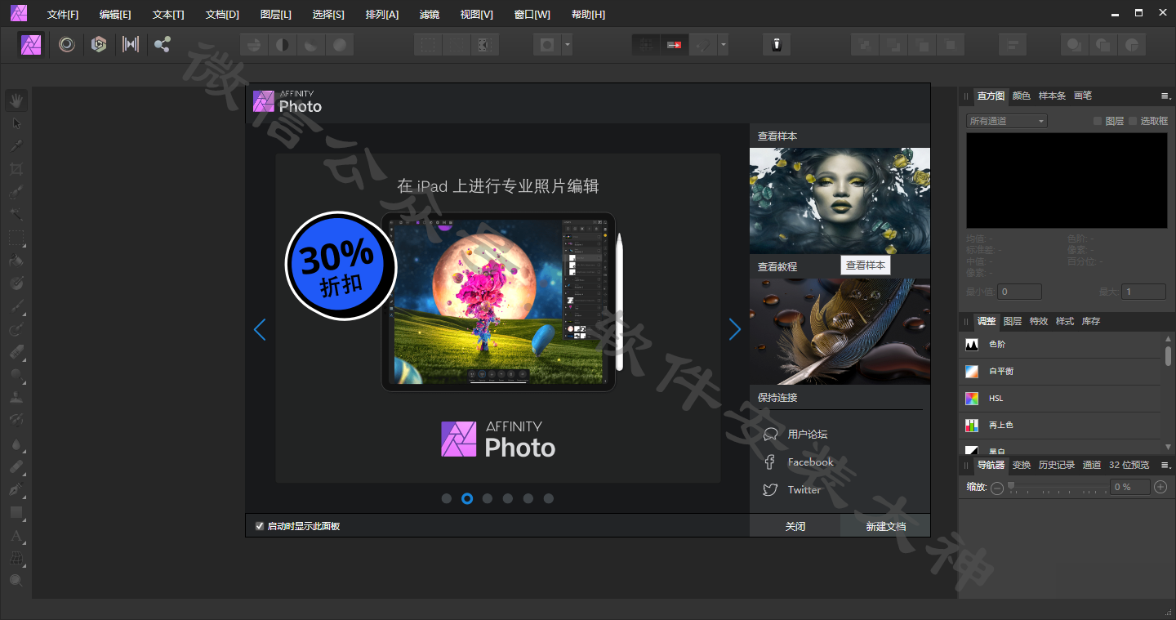Click the Auto Contrast toolbar icon
Screen dimensions: 1176x620
(283, 45)
